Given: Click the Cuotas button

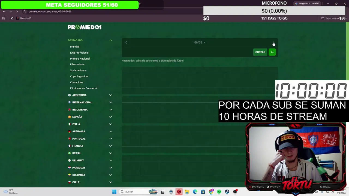Looking at the screenshot, I should tap(260, 52).
